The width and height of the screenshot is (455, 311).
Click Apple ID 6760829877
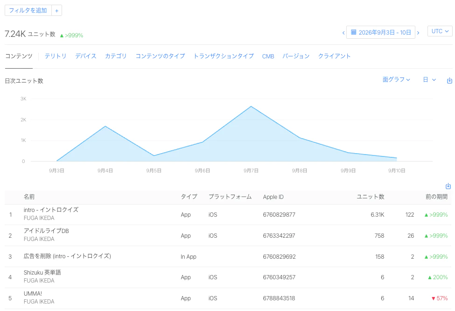point(279,215)
